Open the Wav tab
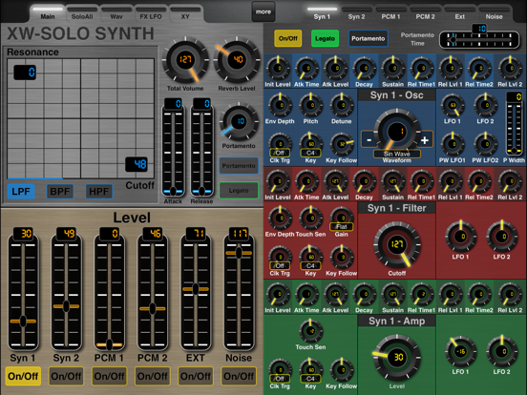This screenshot has width=527, height=395. [x=116, y=13]
